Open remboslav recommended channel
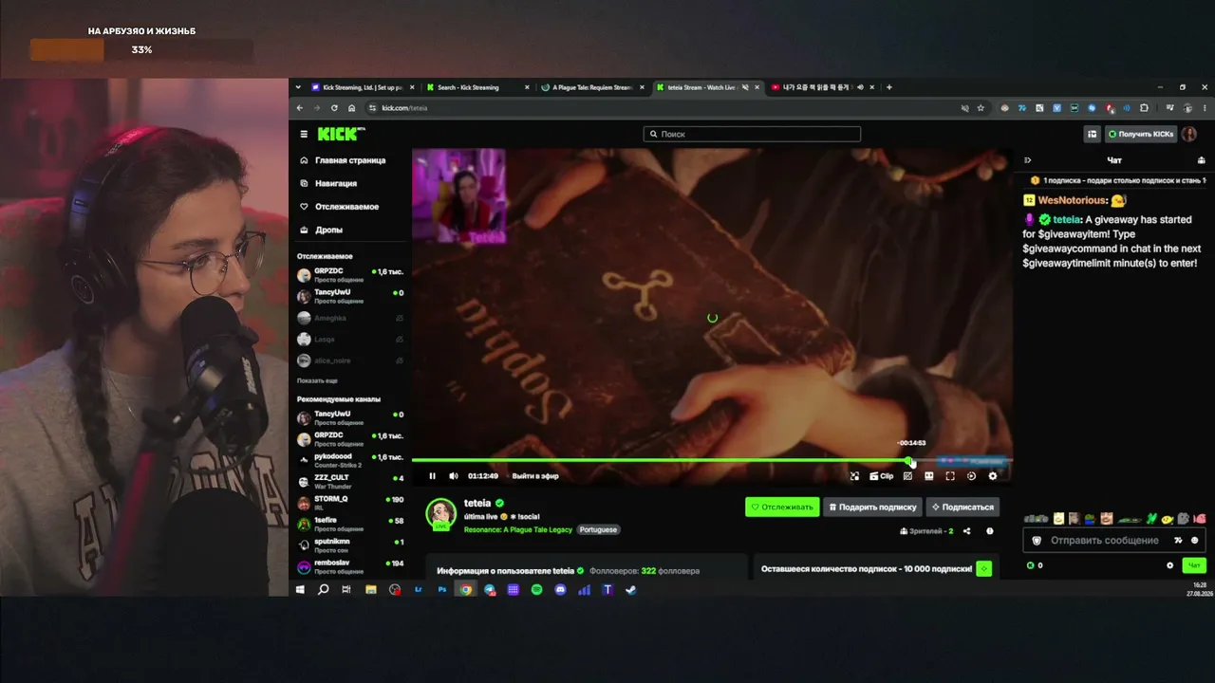This screenshot has width=1215, height=683. point(349,566)
